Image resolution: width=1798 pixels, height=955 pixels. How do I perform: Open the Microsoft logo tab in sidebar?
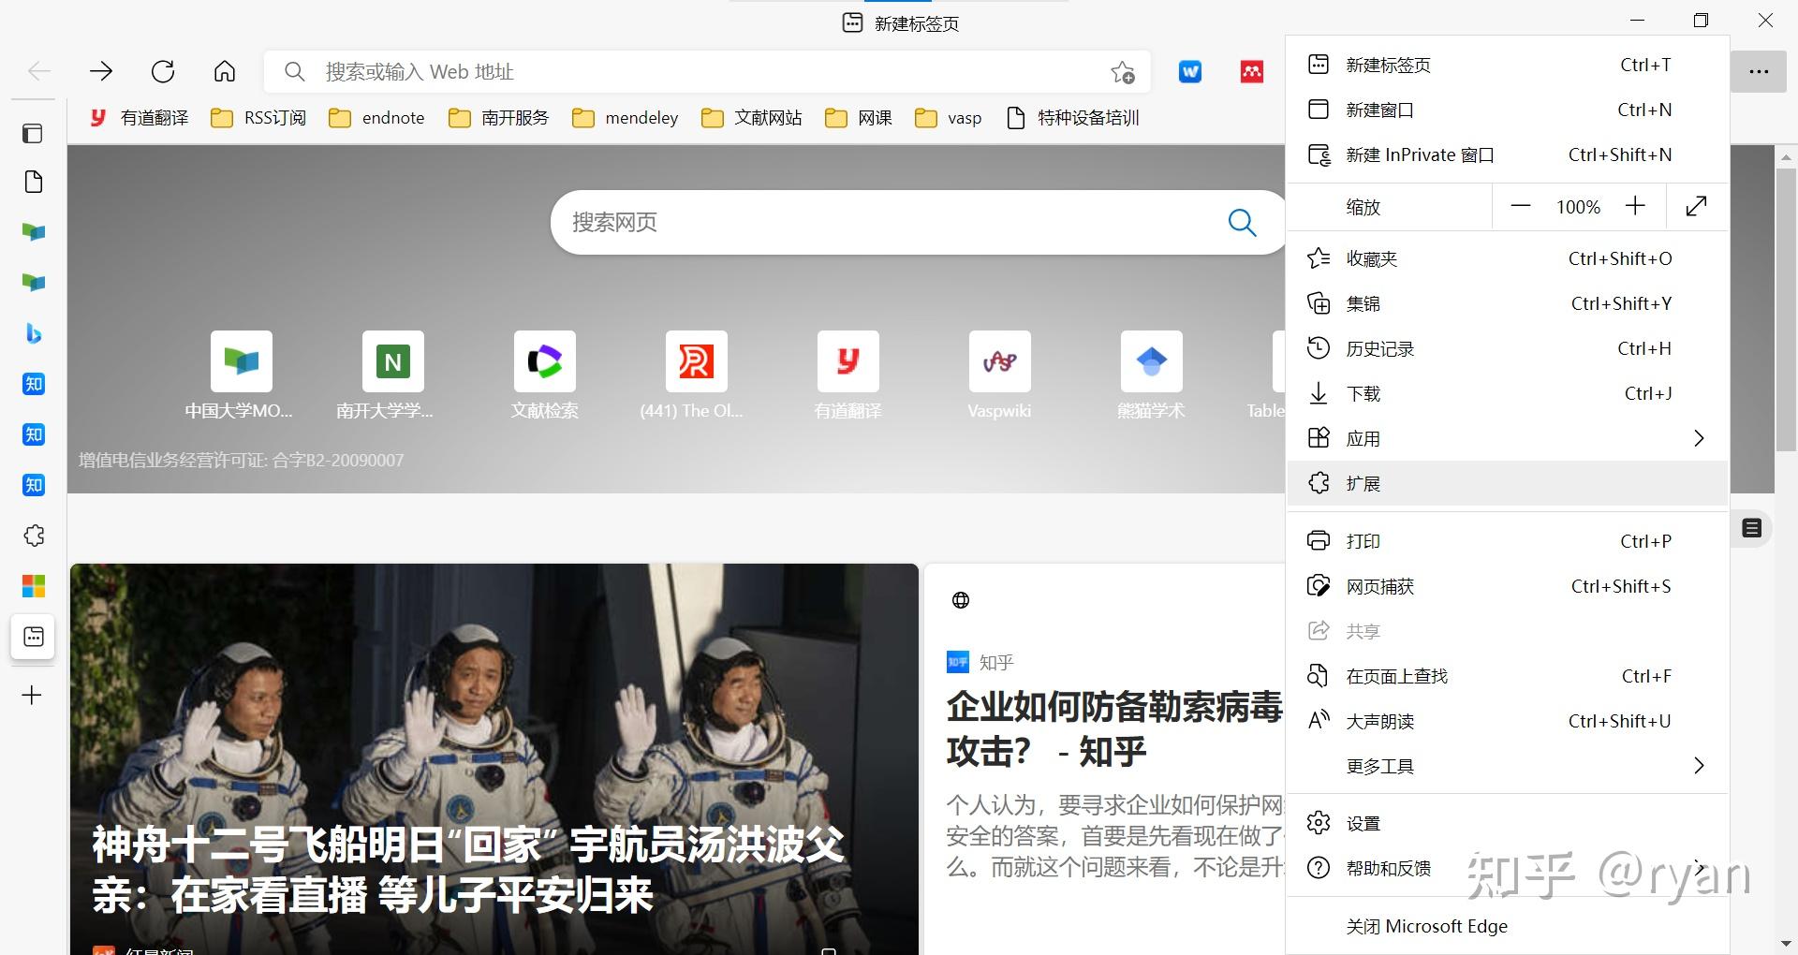point(33,586)
